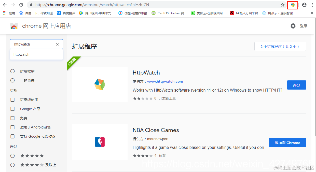This screenshot has width=316, height=172.
Task: Open the 应用 apps bookmark
Action: click(x=9, y=13)
